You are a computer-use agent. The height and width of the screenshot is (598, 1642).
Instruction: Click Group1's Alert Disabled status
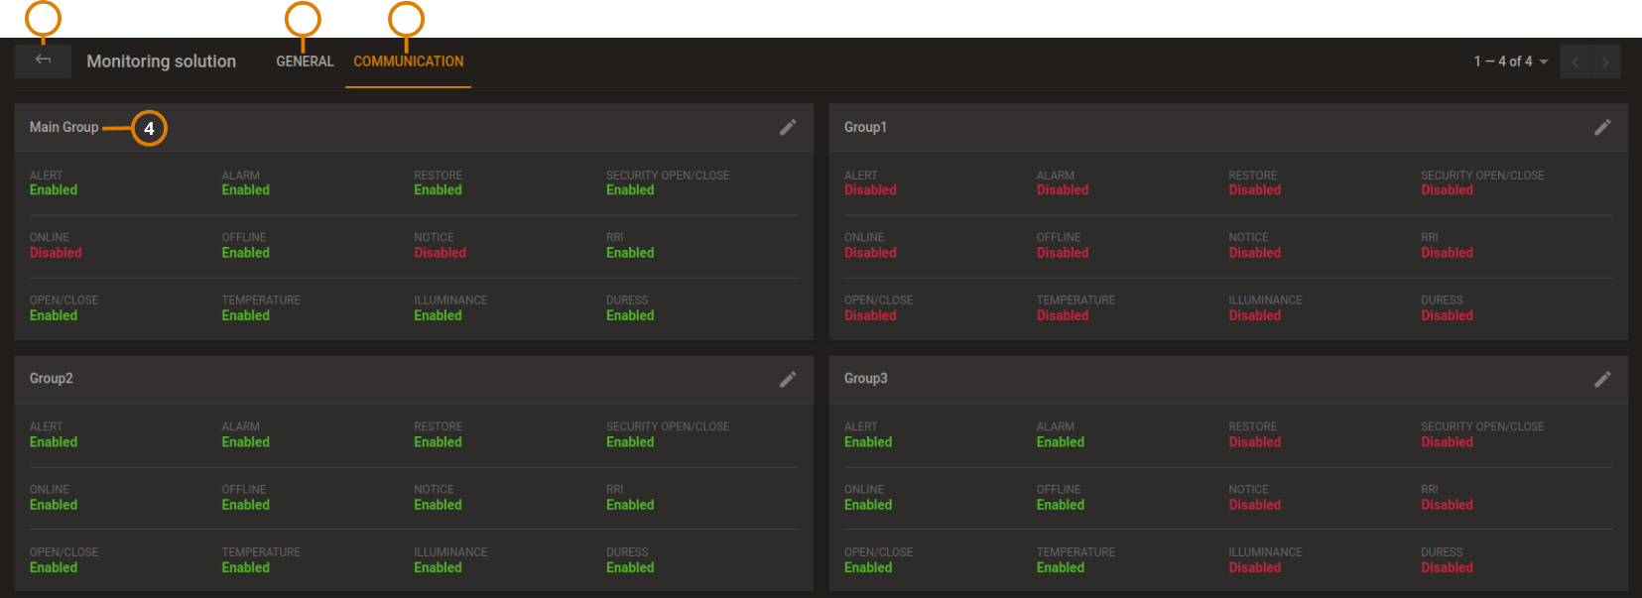[x=870, y=190]
